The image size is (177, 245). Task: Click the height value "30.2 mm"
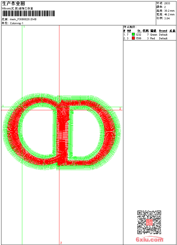coord(169,11)
